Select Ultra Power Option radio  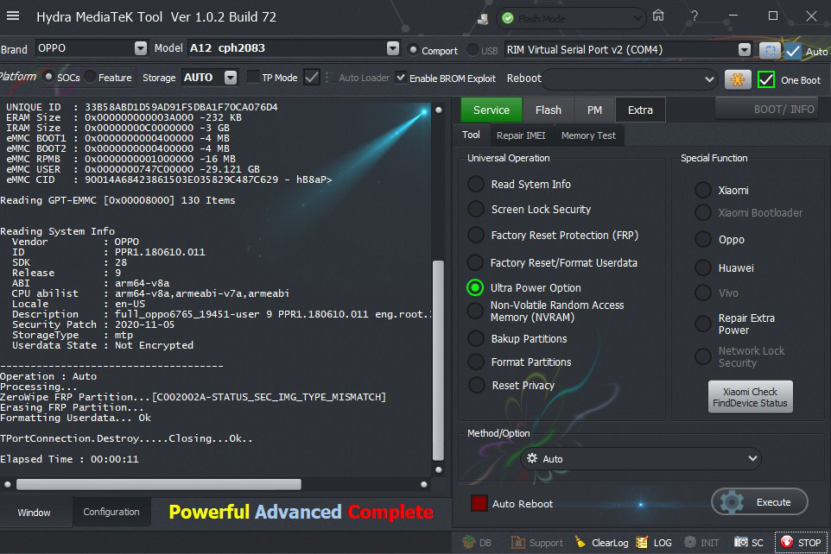click(x=475, y=287)
